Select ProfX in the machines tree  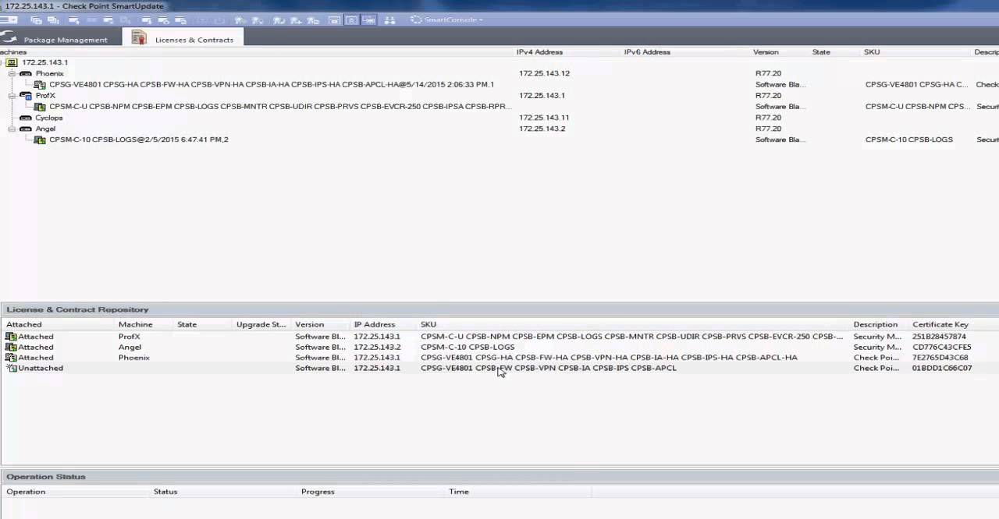point(45,95)
